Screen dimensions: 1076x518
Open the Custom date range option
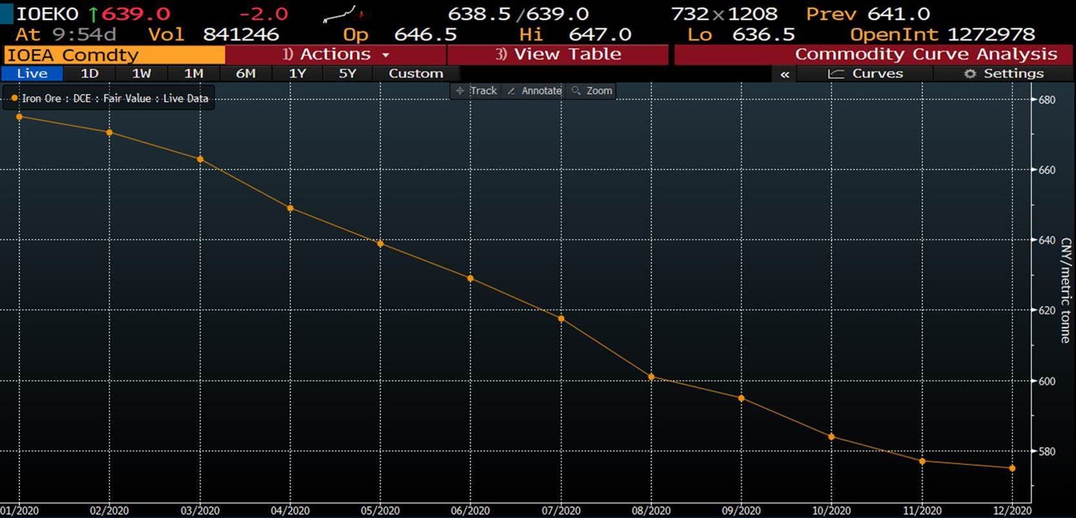click(x=415, y=73)
